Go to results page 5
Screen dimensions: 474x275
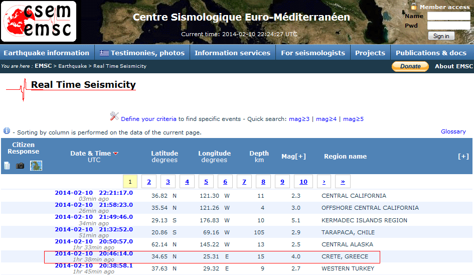click(x=206, y=182)
